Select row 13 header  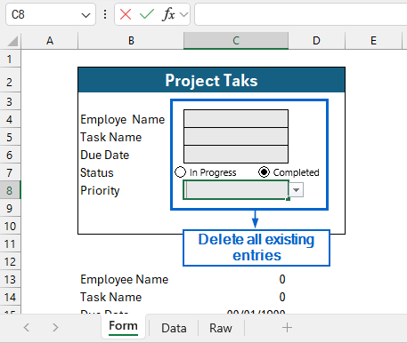[10, 279]
